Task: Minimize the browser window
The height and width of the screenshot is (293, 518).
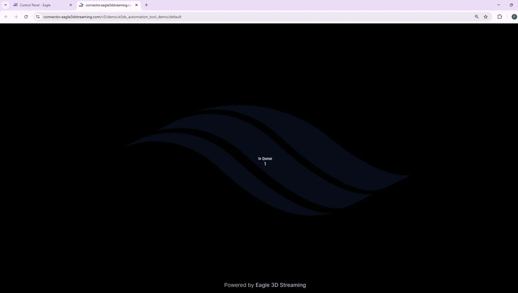Action: click(x=499, y=5)
